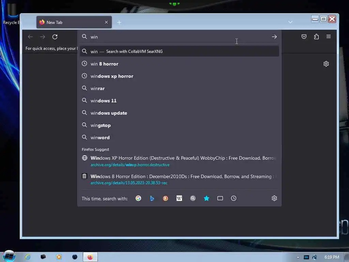Screen dimensions: 349x262
Task: Search open tabs using the tab icon
Action: tap(220, 198)
